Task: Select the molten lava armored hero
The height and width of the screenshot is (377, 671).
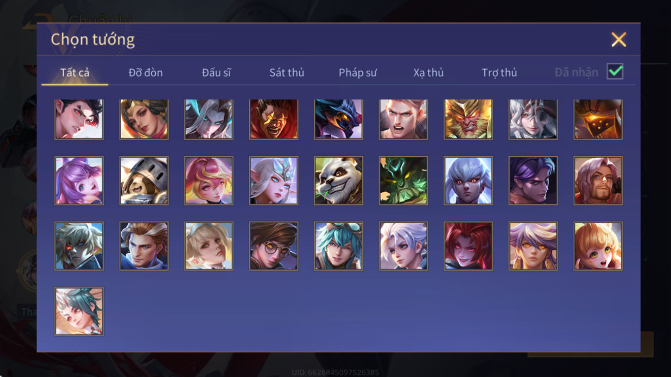Action: (598, 119)
